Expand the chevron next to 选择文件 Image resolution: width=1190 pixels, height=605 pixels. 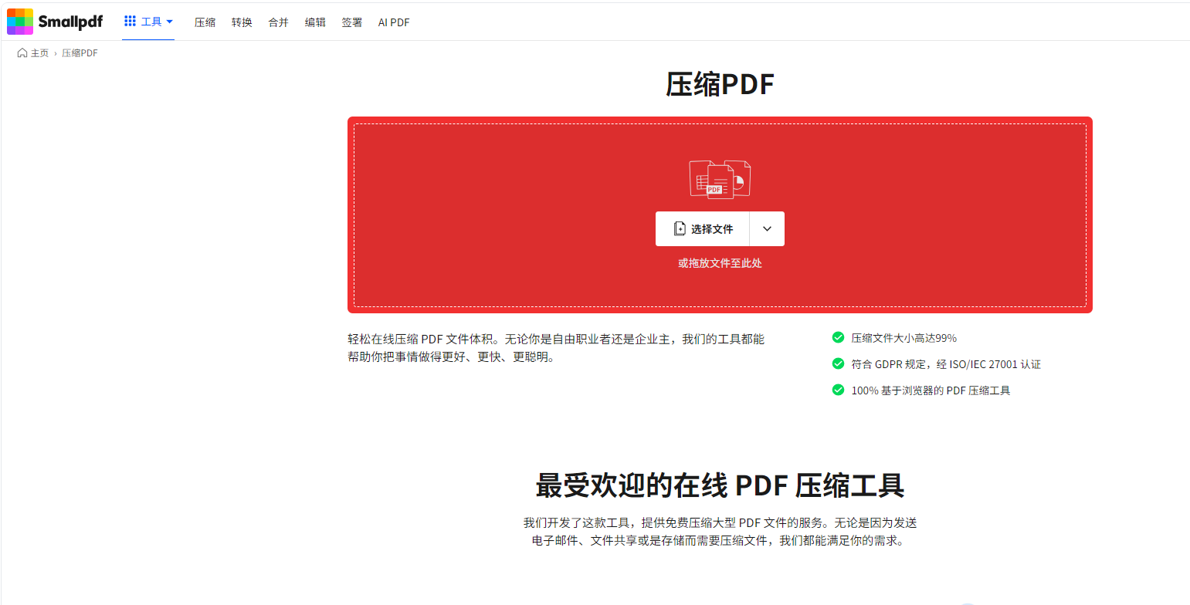pyautogui.click(x=767, y=228)
